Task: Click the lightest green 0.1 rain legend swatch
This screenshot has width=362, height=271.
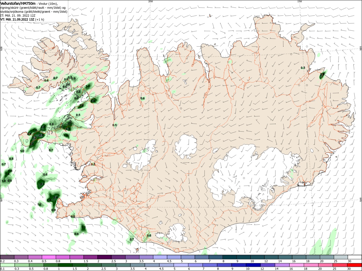Action: tap(7, 265)
